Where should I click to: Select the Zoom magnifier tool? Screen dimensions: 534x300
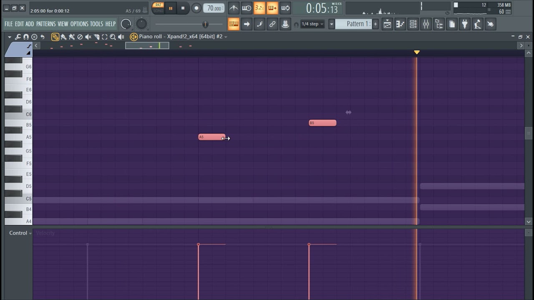(113, 37)
